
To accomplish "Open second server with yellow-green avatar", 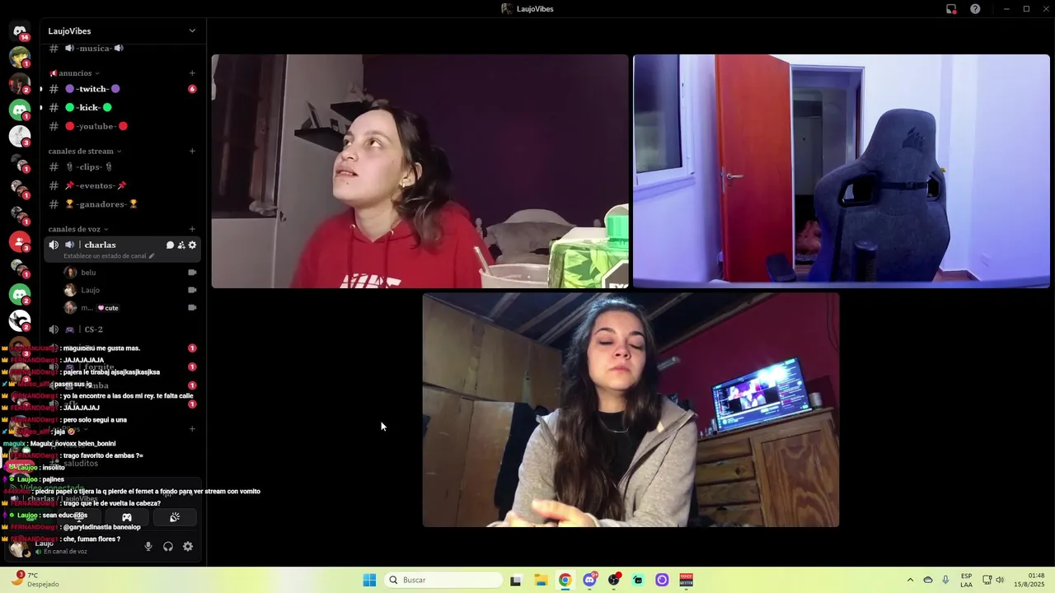I will (x=20, y=58).
